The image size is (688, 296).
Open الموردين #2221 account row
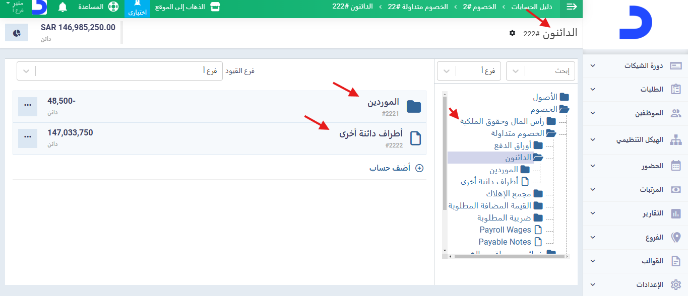tap(219, 107)
